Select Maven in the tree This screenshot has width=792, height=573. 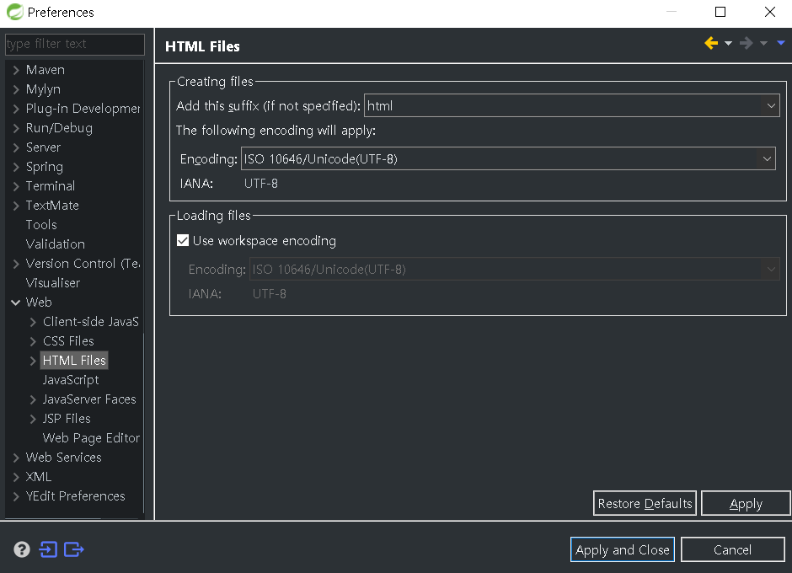(45, 70)
